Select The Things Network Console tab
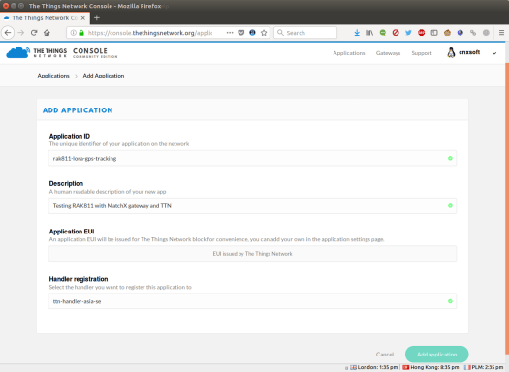The image size is (509, 372). tap(45, 18)
